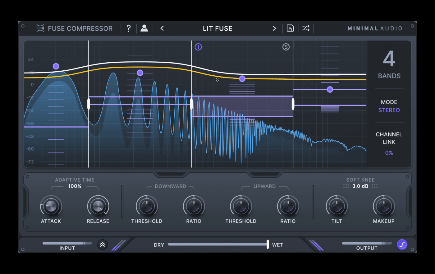Click the ADAPTIVE TIME label
This screenshot has width=435, height=274.
[x=75, y=180]
